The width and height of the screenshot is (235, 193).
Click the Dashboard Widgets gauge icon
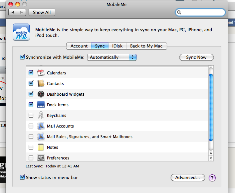coord(41,94)
